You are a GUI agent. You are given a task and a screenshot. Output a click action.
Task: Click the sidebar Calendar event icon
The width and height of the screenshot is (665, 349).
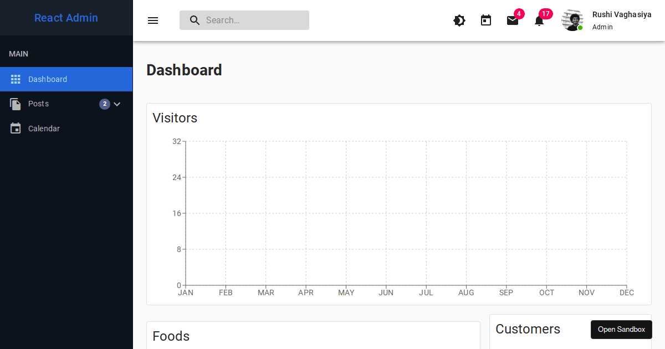(16, 128)
